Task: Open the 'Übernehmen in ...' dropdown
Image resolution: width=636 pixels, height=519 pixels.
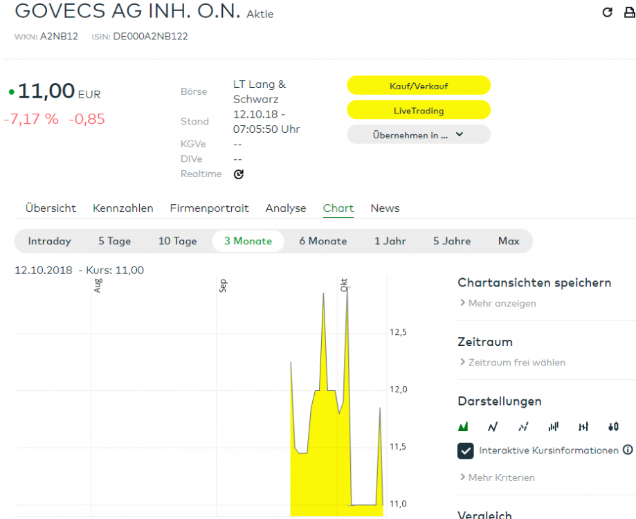Action: coord(419,135)
